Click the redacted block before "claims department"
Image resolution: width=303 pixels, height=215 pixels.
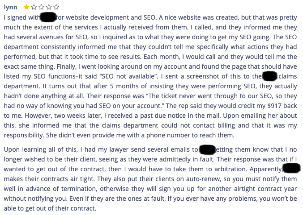point(270,76)
